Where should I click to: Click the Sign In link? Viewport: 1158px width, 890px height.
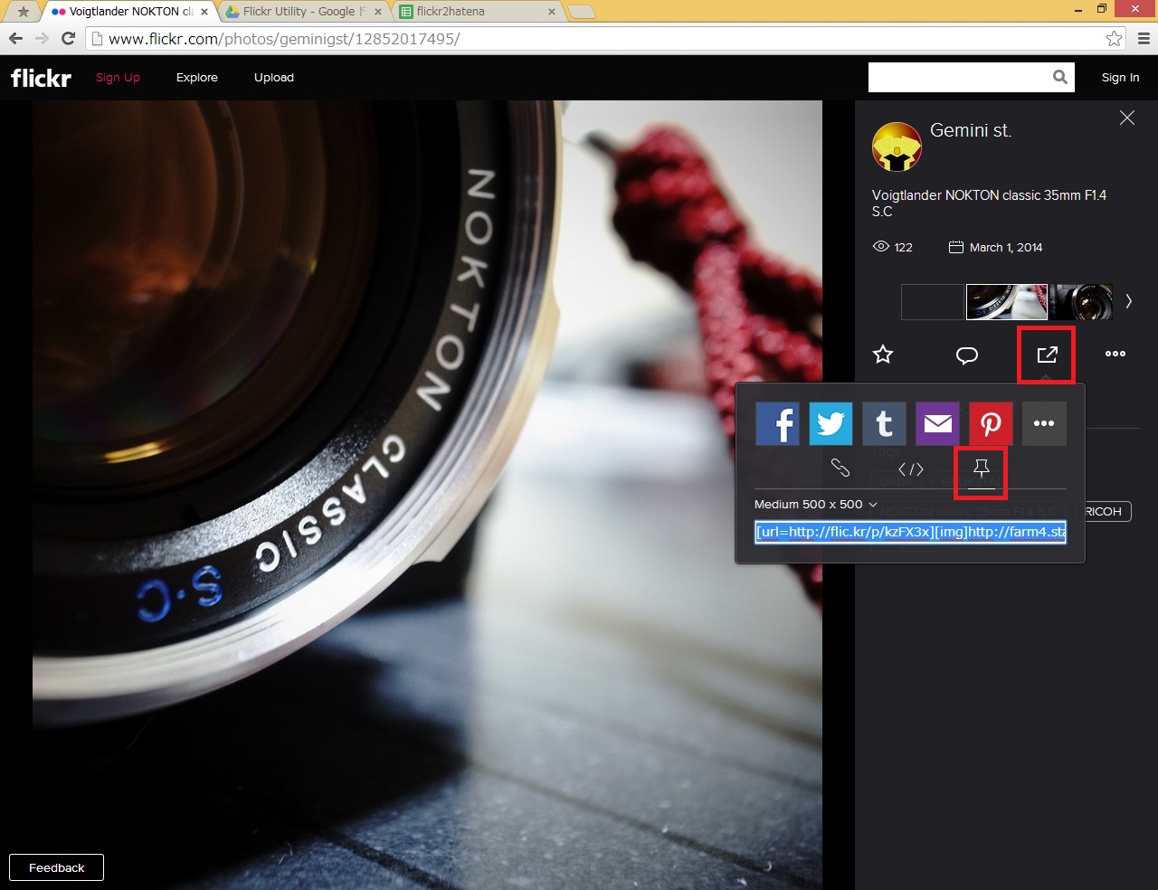point(1120,78)
